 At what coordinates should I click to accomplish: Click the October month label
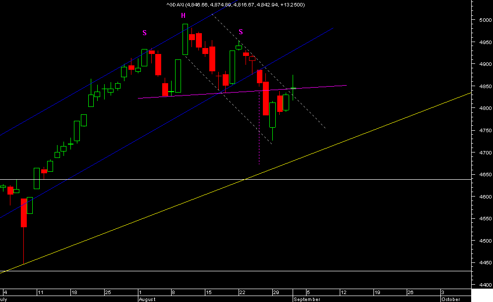450,299
